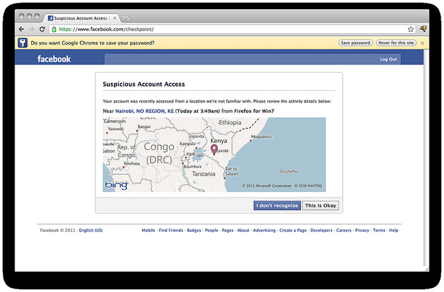
Task: Dismiss the save password infobar
Action: (x=422, y=43)
